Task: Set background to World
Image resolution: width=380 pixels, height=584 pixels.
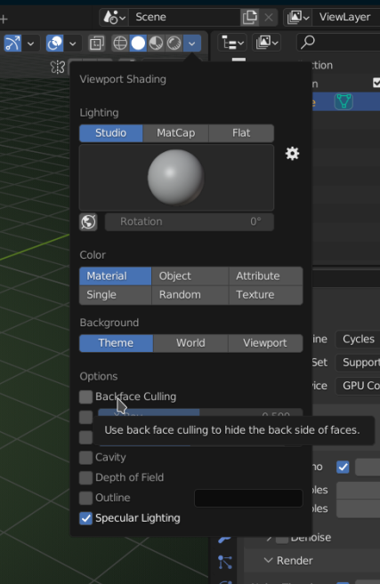Action: click(190, 343)
